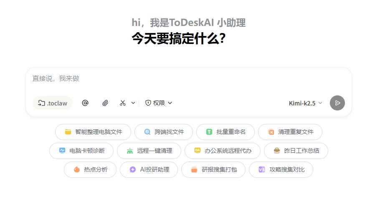Select the 批量重命名 suggestion

[225, 132]
